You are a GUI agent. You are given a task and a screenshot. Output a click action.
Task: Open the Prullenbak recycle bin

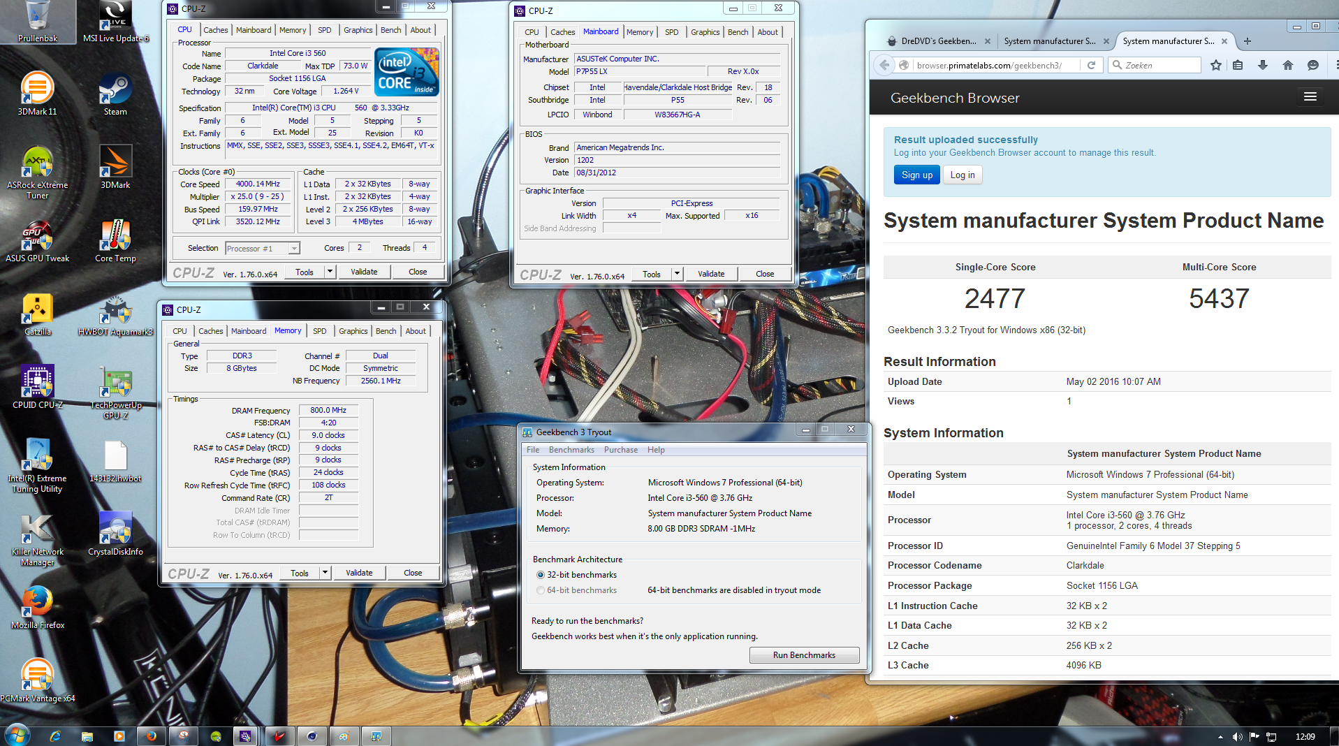(37, 22)
